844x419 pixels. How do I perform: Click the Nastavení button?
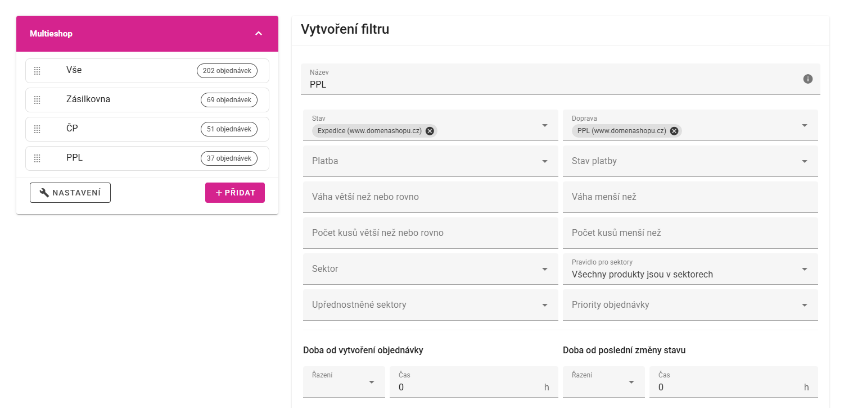click(70, 193)
